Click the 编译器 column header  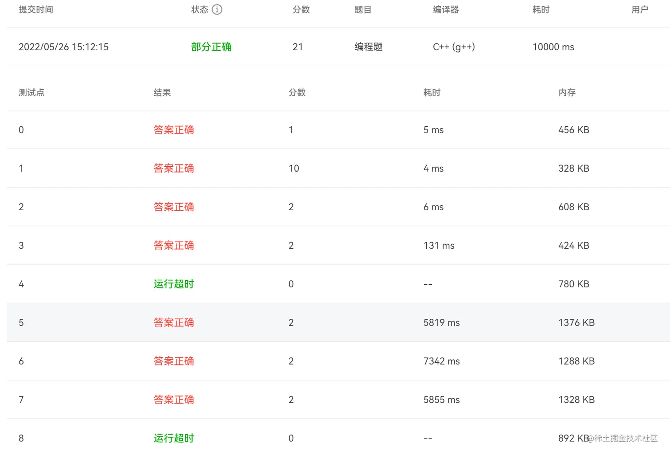[x=446, y=9]
